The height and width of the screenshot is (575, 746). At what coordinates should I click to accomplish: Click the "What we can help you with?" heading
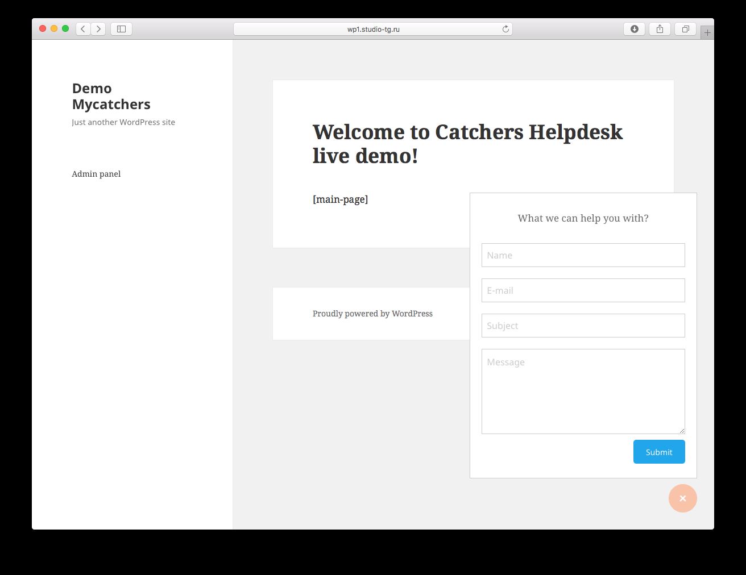[583, 218]
